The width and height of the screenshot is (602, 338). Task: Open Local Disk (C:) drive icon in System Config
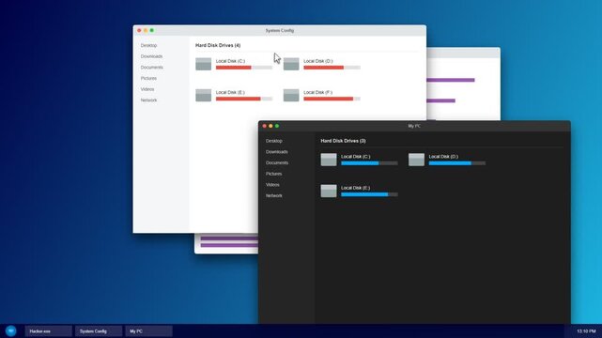(x=203, y=64)
